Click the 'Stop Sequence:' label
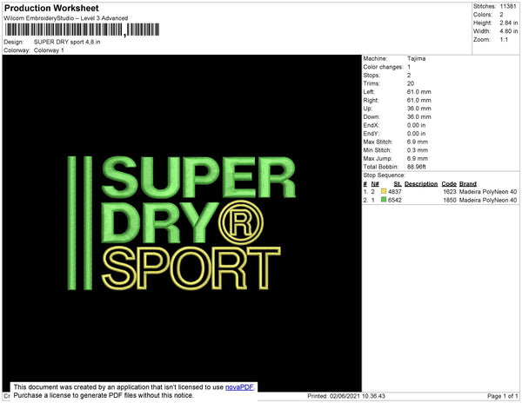The image size is (522, 403). tap(384, 175)
